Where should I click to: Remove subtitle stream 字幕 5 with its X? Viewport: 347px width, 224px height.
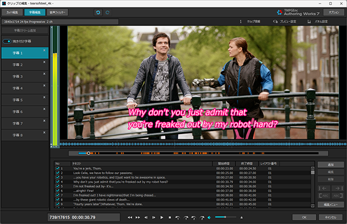[45, 97]
